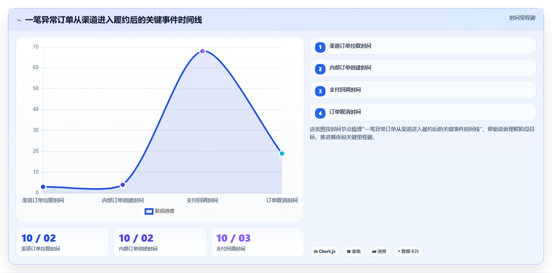Image resolution: width=552 pixels, height=273 pixels.
Task: Click the y-axis value 70
Action: coord(36,47)
